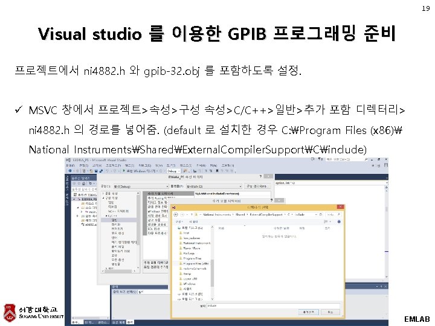Select the temp folder in the tree
Screen dimensions: 435x326
tap(185, 273)
